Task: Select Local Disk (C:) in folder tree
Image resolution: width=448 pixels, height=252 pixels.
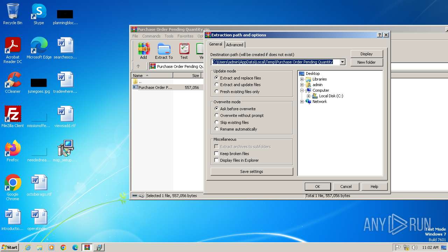Action: click(331, 96)
